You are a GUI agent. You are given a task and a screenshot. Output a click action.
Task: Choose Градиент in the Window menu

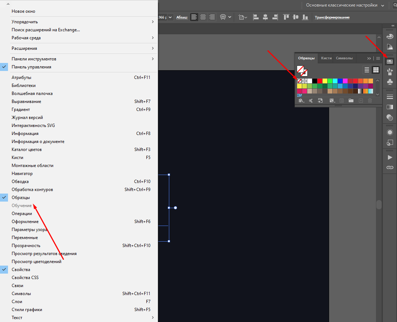pyautogui.click(x=79, y=110)
